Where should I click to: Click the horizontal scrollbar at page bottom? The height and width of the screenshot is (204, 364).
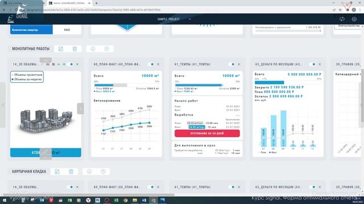(x=88, y=195)
